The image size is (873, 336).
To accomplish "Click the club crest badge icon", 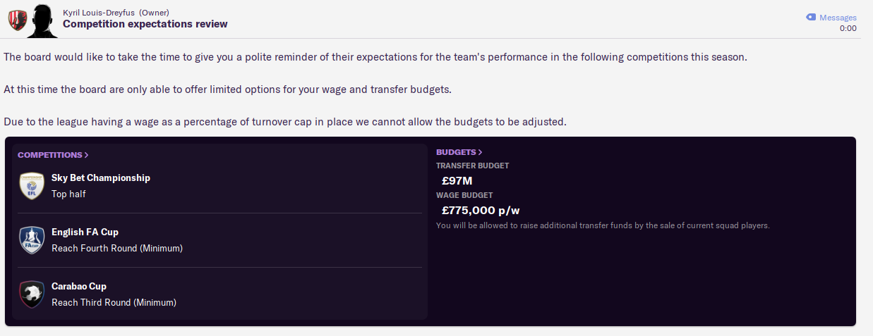I will 17,20.
